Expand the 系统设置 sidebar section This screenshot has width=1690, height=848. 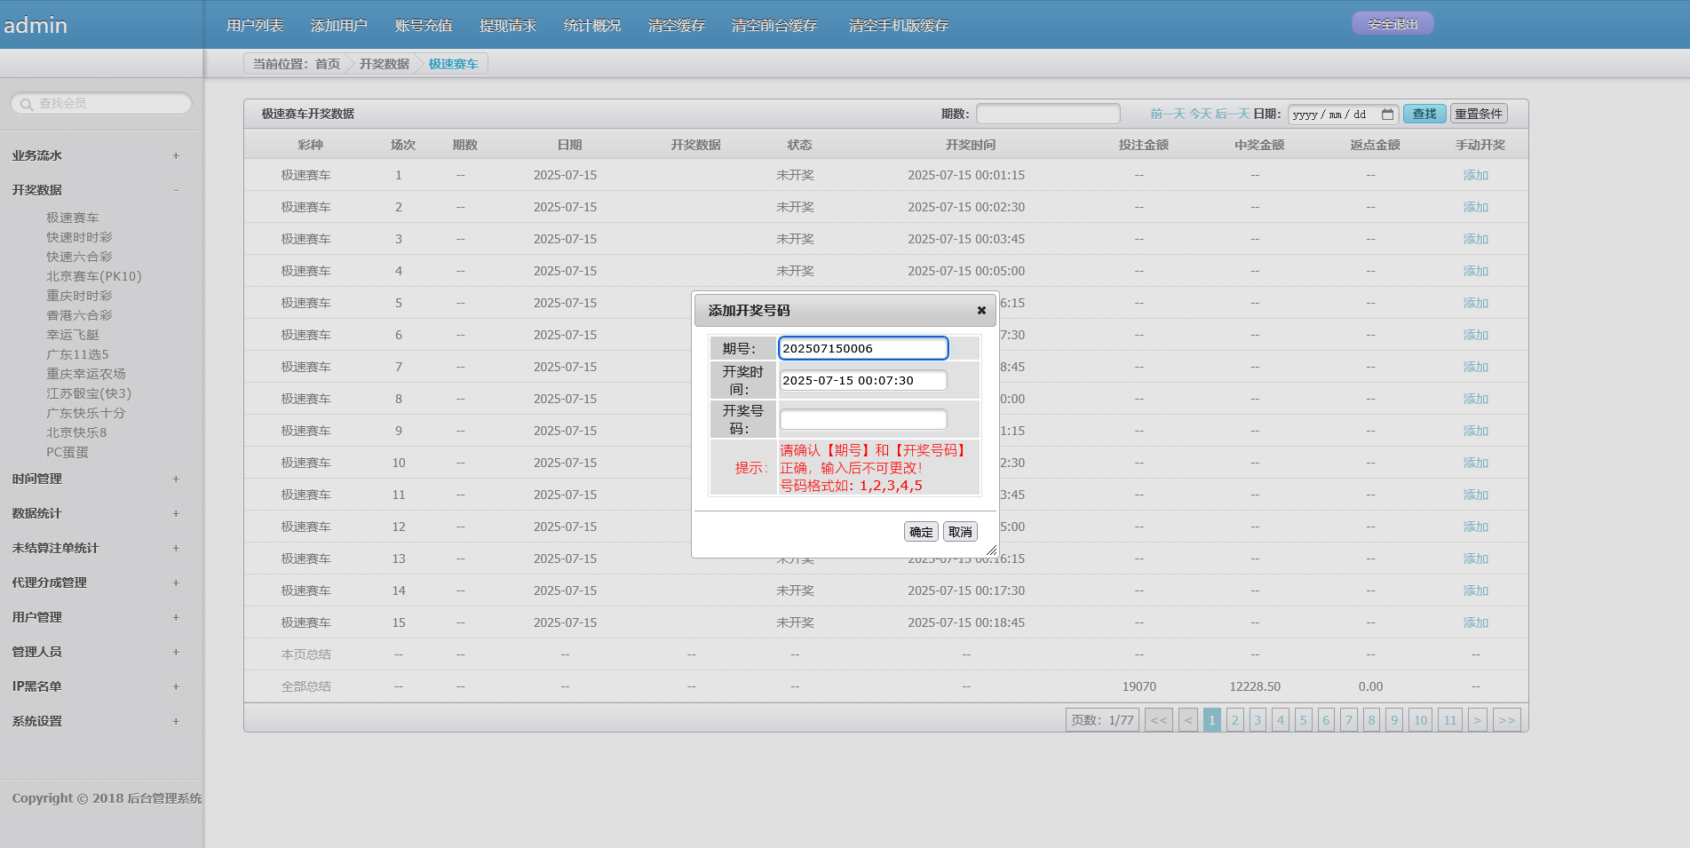[176, 721]
